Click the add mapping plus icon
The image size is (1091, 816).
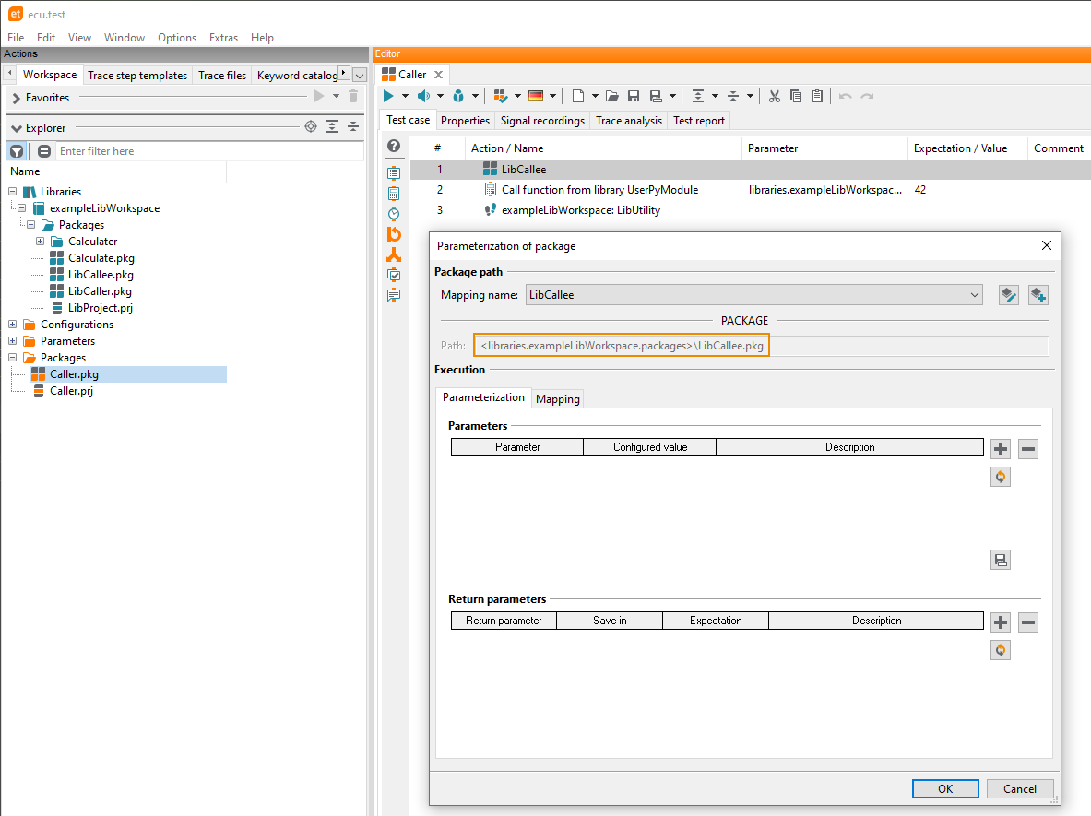tap(1038, 295)
